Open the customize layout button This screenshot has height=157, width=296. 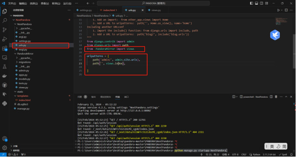click(x=266, y=3)
